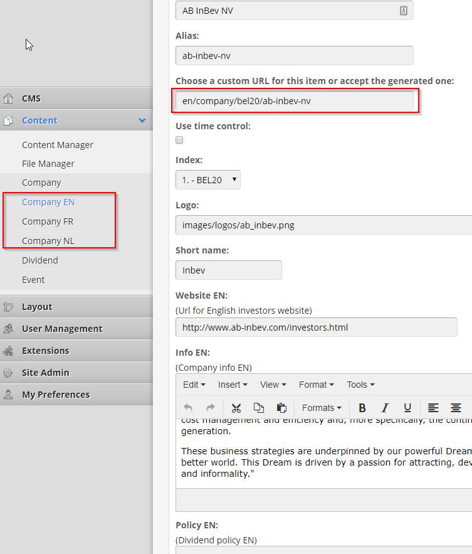
Task: Toggle Italic formatting
Action: [385, 408]
